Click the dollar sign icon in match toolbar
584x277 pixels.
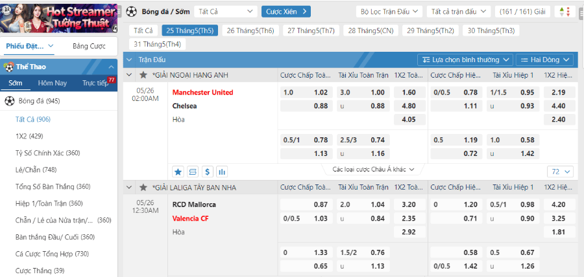[207, 172]
